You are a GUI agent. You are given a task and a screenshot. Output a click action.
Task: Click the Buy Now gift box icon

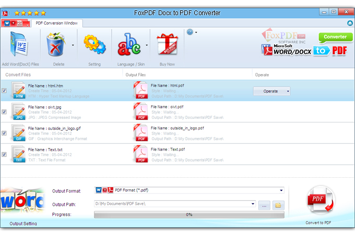coord(167,44)
